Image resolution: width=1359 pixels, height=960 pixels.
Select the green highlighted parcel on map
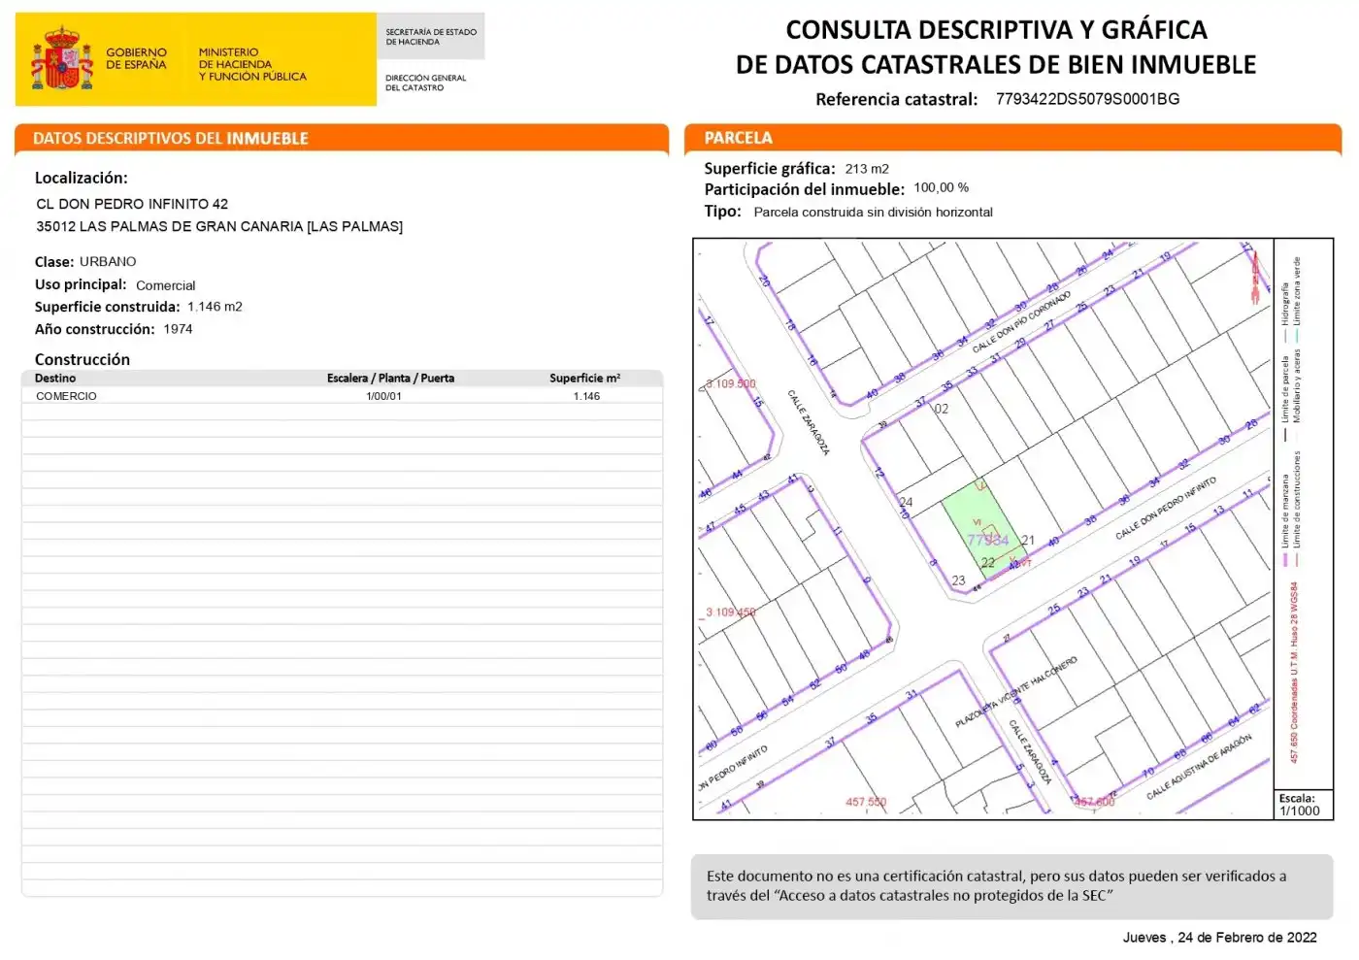coord(984,530)
